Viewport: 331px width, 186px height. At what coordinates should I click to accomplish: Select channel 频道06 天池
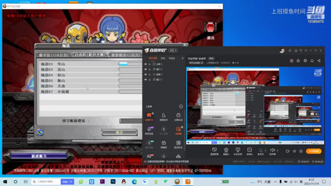[91, 86]
